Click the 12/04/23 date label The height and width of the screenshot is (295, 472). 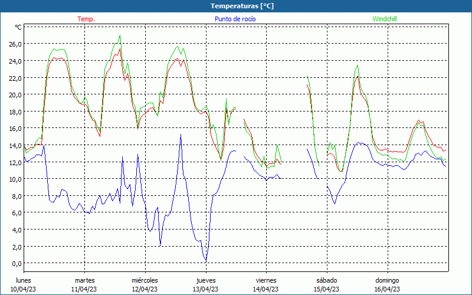(145, 289)
